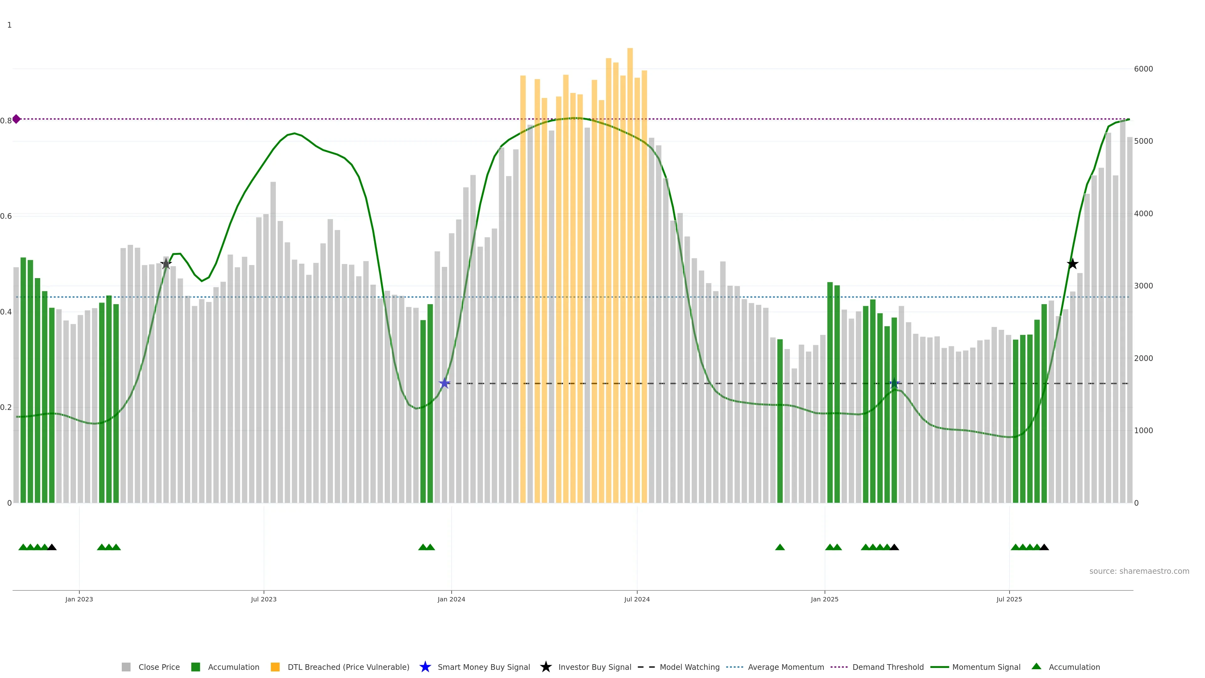Click the green Accumulation square legend swatch
The image size is (1205, 678).
(195, 667)
